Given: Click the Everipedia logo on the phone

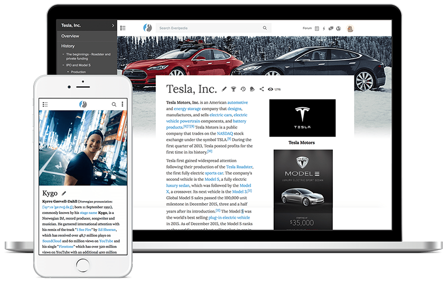Looking at the screenshot, I should 83,104.
